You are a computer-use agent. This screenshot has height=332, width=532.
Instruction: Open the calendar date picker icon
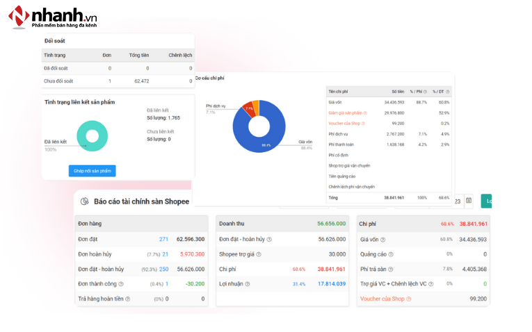coord(469,201)
